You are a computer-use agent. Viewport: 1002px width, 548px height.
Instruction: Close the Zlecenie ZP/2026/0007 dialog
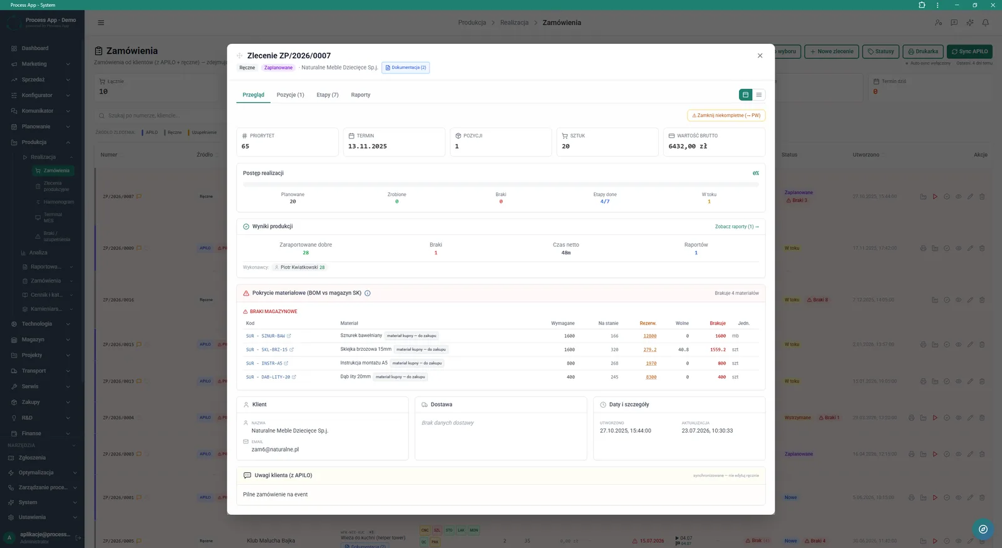click(x=760, y=56)
